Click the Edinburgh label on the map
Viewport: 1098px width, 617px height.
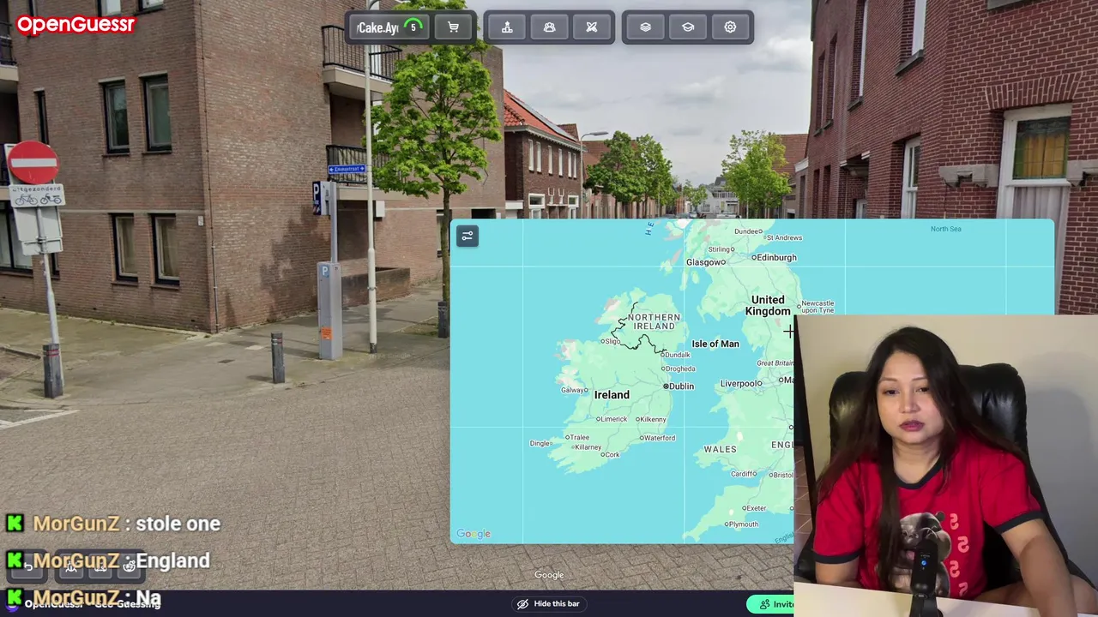[x=775, y=257]
